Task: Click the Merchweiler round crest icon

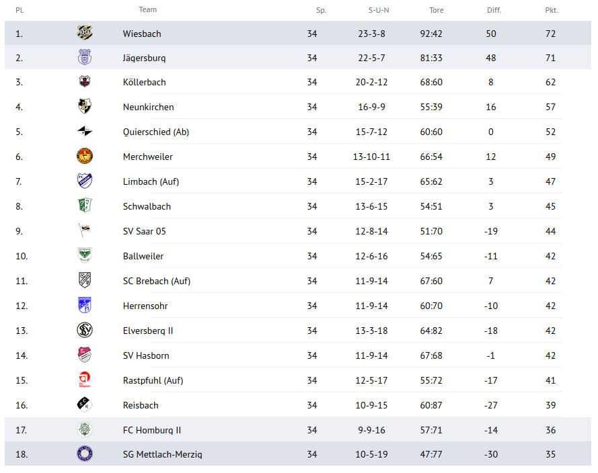Action: (85, 156)
